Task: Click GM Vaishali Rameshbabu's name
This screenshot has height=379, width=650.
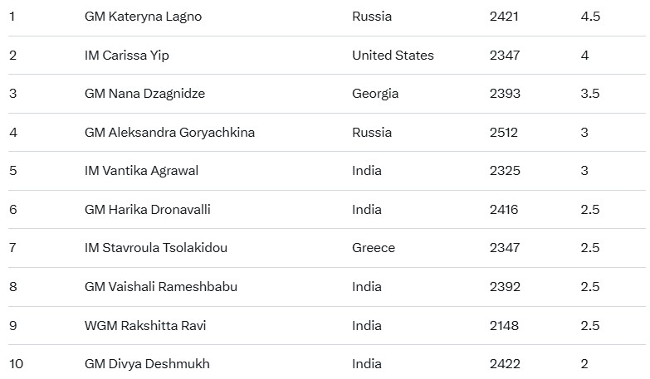Action: pos(161,287)
